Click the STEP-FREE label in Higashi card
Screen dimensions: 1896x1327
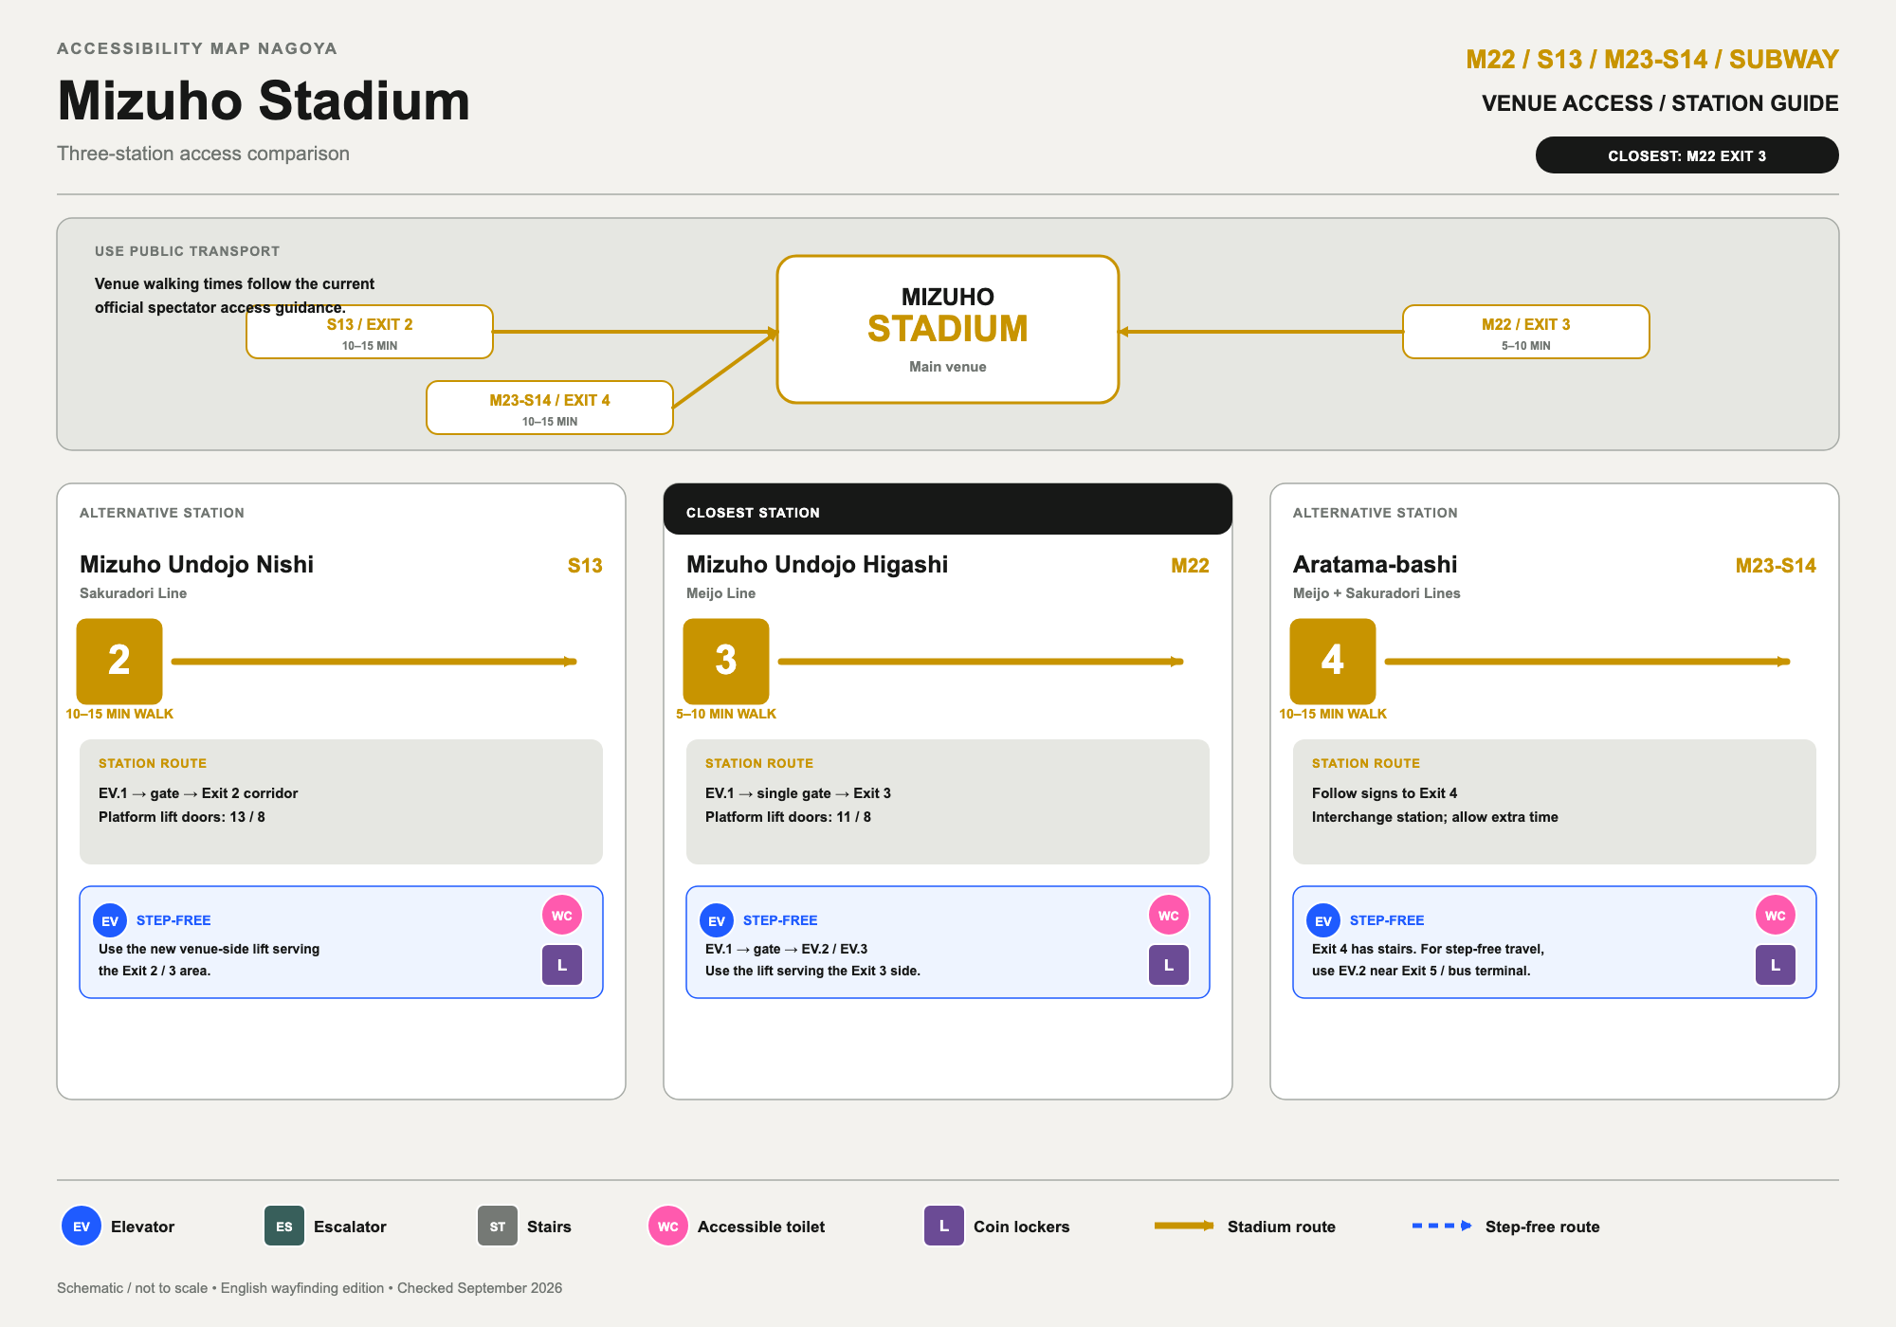point(780,920)
